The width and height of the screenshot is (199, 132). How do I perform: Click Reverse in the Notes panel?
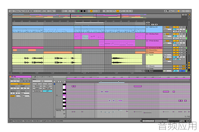pos(37,86)
